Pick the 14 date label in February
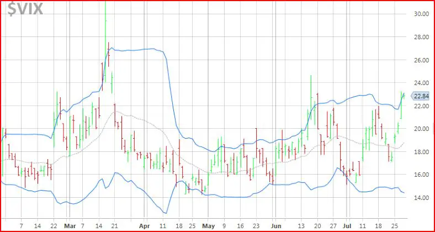Viewport: 435px width, 232px height. [x=38, y=226]
